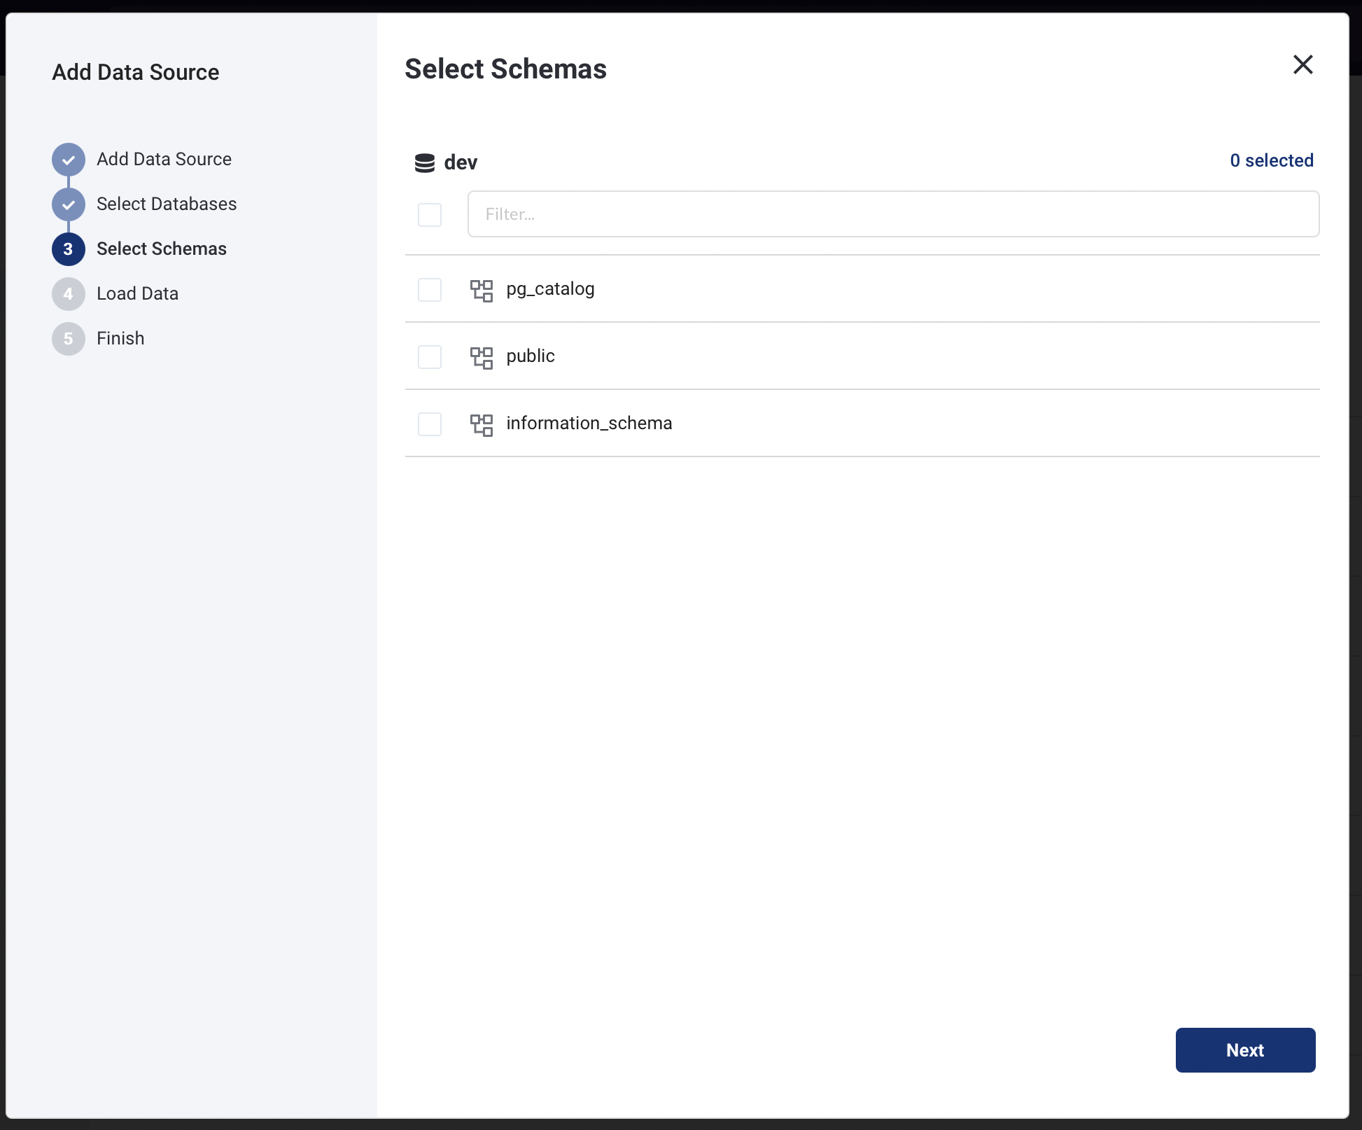Check the information_schema checkbox
Screen dimensions: 1362x1130
430,424
